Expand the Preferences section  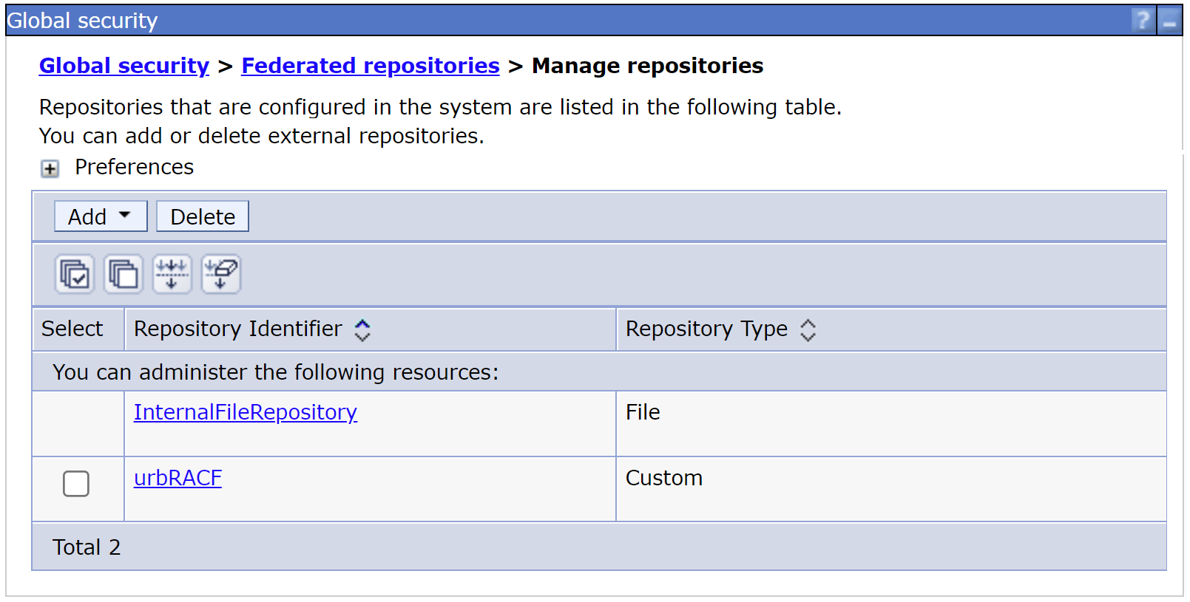[x=49, y=168]
